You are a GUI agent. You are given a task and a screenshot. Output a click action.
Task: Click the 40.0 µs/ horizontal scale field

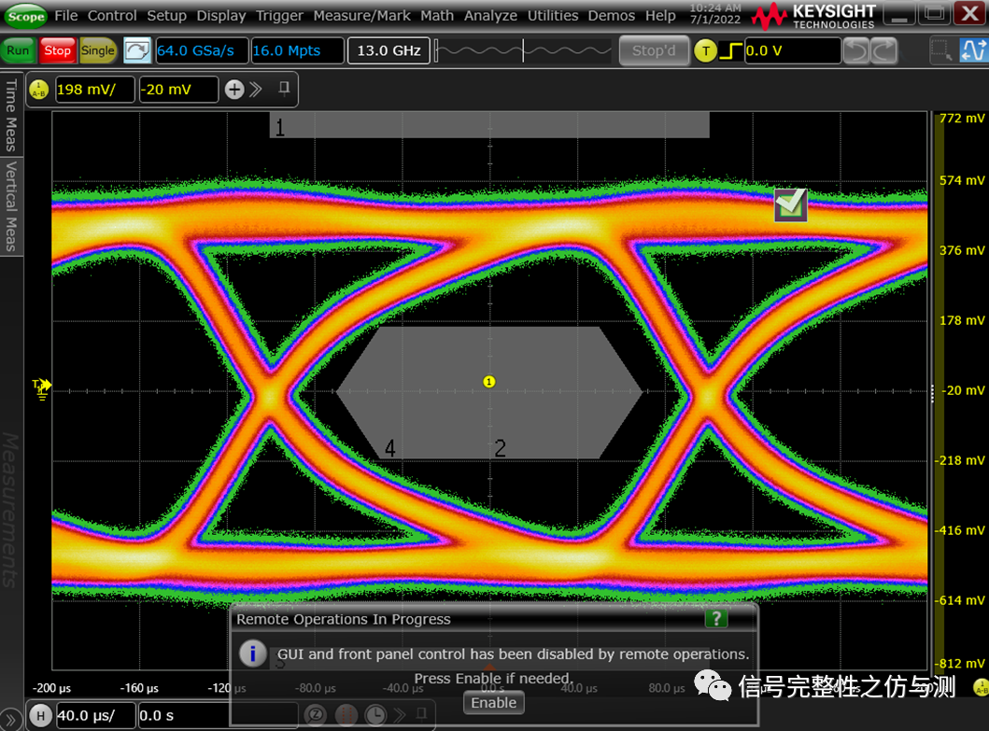click(94, 715)
